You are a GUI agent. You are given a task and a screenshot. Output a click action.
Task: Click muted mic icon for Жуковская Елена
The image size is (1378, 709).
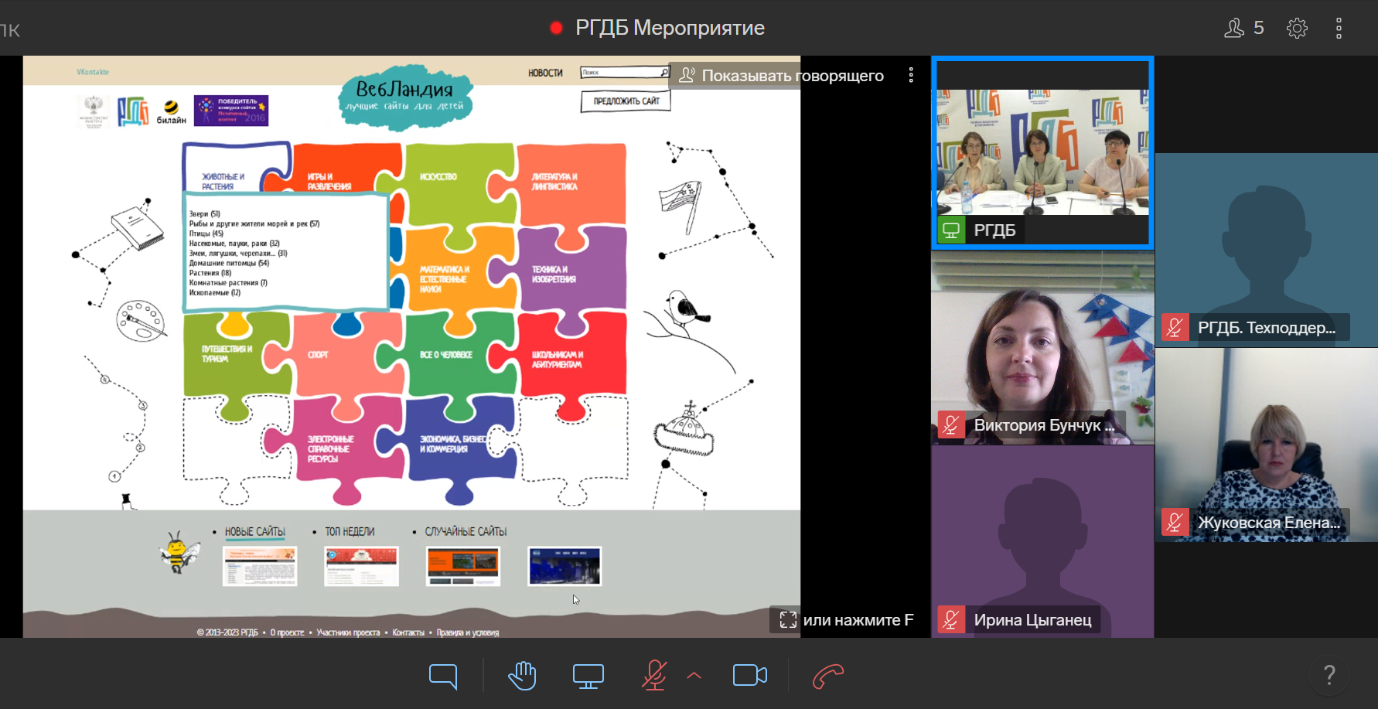pos(1175,523)
